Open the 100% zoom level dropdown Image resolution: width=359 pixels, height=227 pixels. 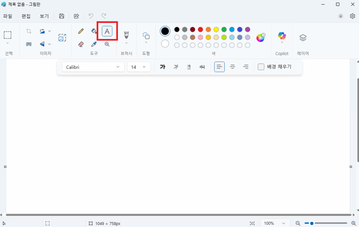pos(275,223)
